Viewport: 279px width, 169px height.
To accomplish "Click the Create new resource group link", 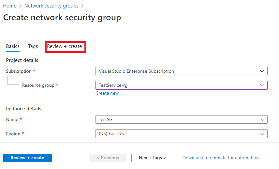I will (x=107, y=93).
